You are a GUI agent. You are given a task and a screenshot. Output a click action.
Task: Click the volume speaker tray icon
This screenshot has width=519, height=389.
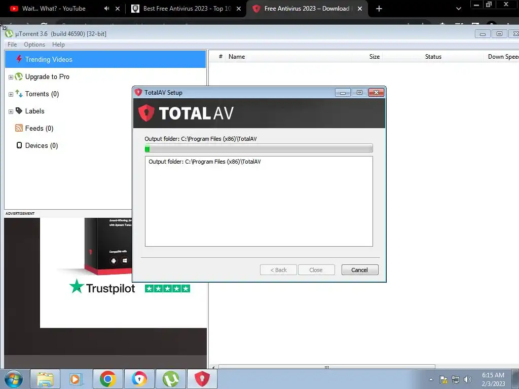pyautogui.click(x=468, y=379)
